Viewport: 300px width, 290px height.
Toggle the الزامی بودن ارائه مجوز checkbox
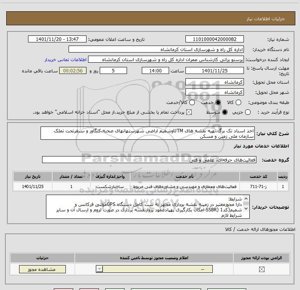click(261, 269)
